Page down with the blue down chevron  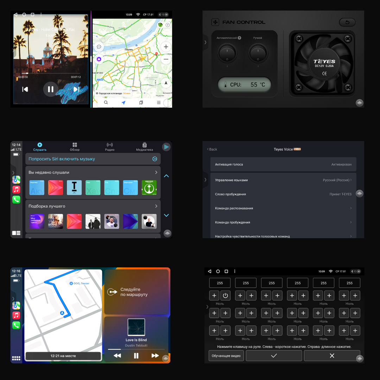[x=166, y=215]
